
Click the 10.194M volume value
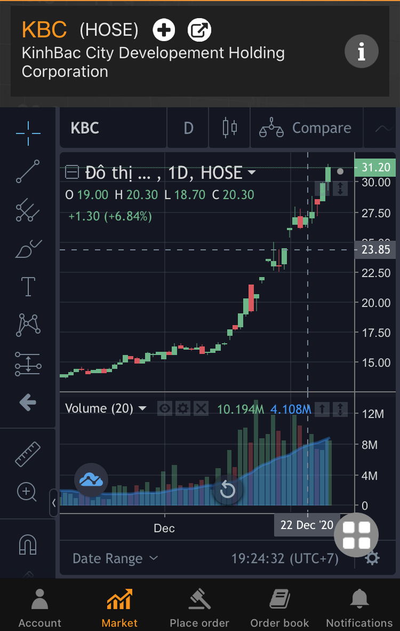click(241, 409)
